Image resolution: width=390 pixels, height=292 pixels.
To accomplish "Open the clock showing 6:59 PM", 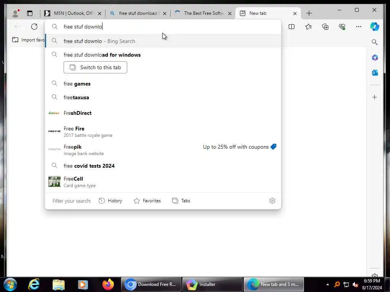I will 372,284.
